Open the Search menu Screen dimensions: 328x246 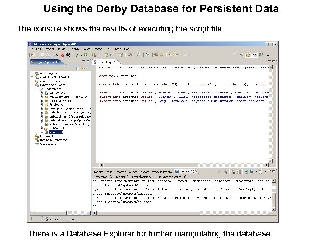pos(75,49)
